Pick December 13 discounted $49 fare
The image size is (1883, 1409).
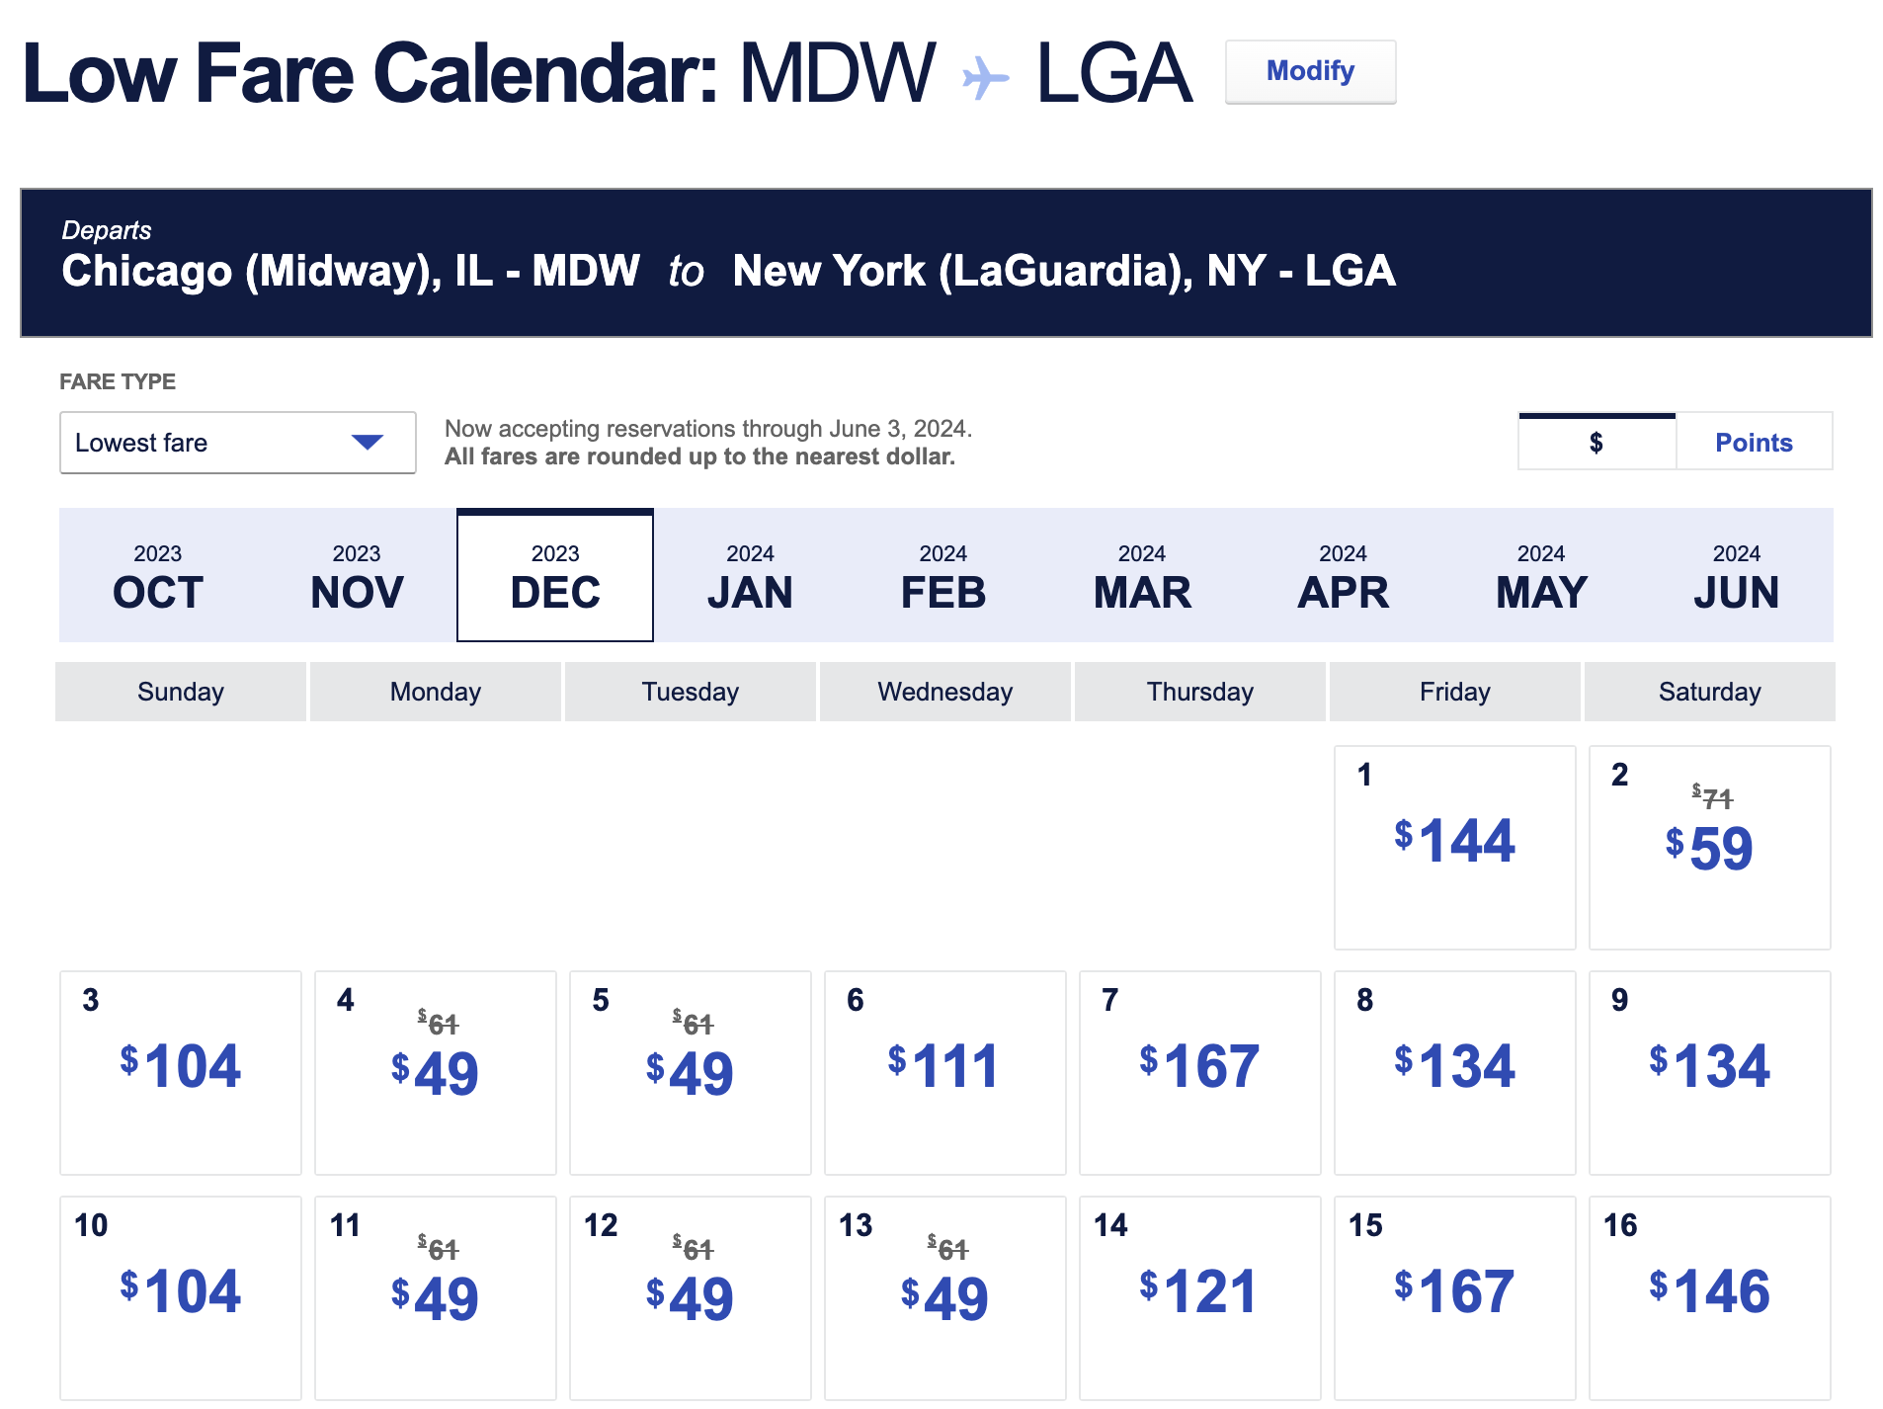click(x=944, y=1297)
